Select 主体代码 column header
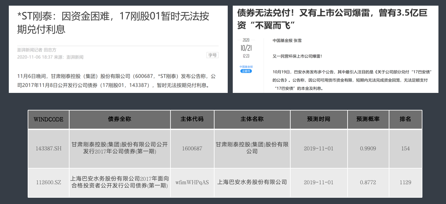Screen dimensions: 446x204 [x=192, y=119]
